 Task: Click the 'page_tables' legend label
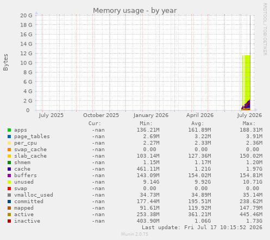pyautogui.click(x=32, y=137)
